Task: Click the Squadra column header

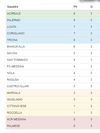Action: pos(13,7)
